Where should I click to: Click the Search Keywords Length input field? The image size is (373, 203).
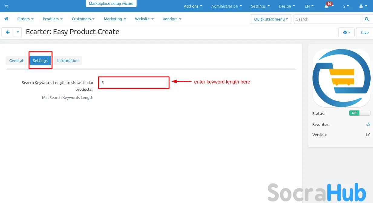133,83
